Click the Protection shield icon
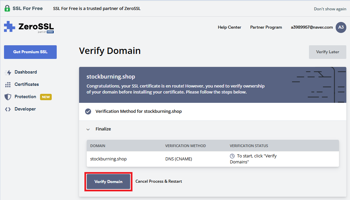The height and width of the screenshot is (200, 350). 8,97
